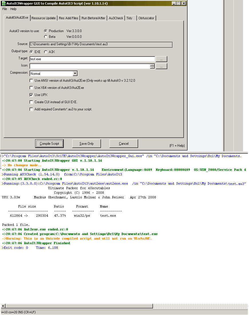Switch to the Res Add Files tab

(69, 18)
